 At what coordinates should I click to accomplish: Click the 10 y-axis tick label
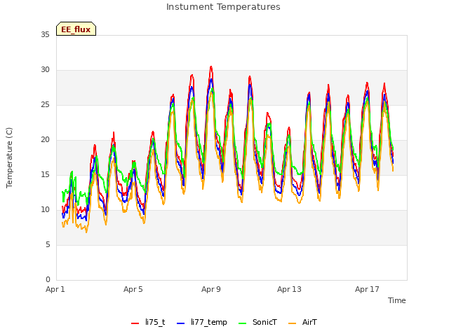click(45, 210)
